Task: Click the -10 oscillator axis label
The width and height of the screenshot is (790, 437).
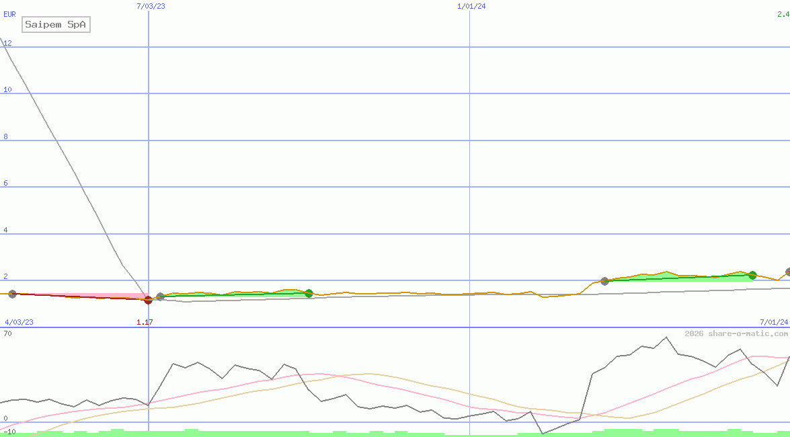Action: [x=9, y=431]
